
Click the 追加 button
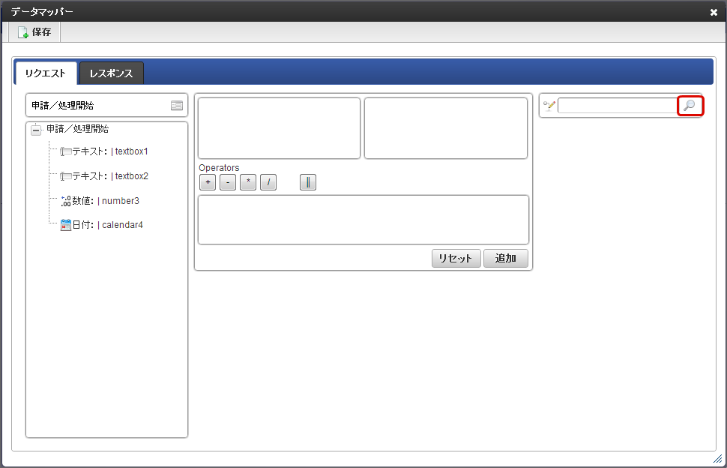coord(506,258)
